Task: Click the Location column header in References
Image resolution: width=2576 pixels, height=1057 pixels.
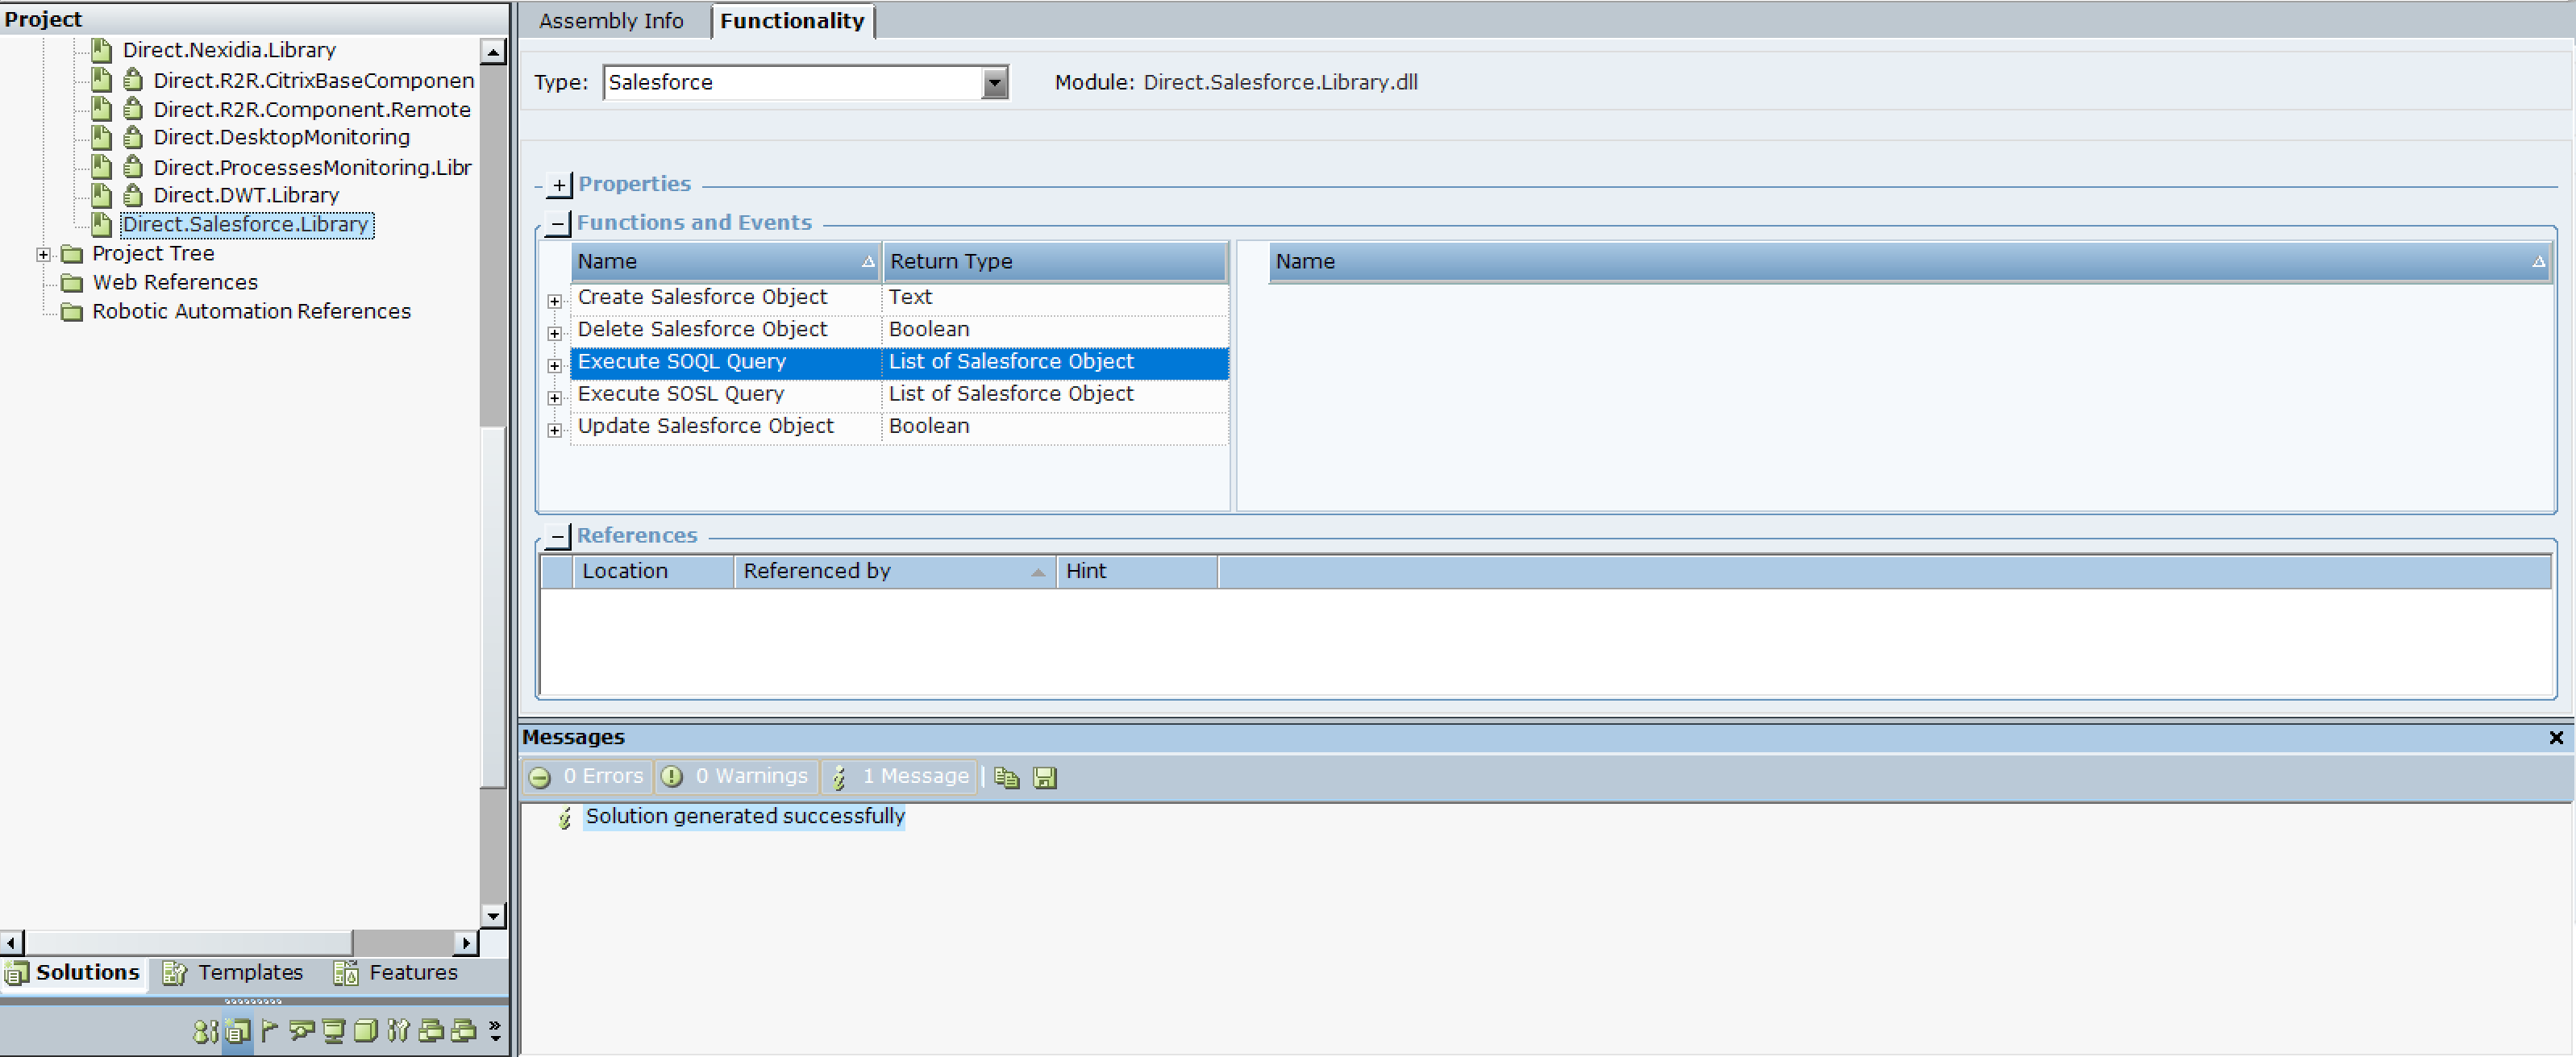Action: point(654,571)
